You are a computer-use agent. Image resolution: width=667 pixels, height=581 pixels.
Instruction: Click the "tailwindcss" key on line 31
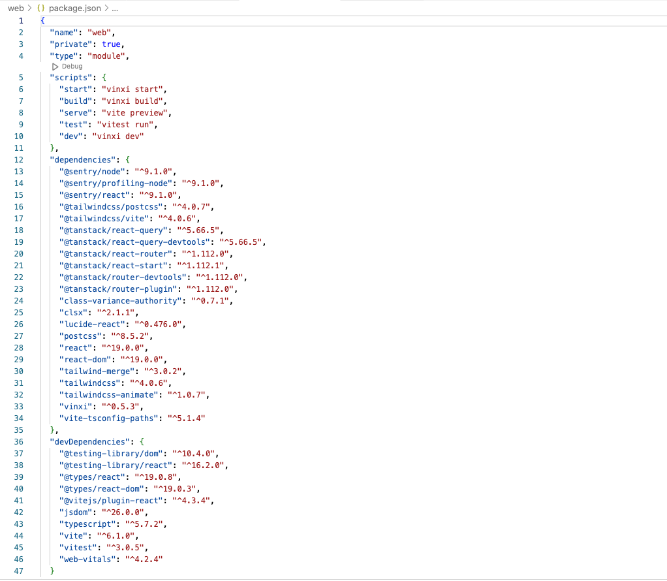click(x=90, y=383)
